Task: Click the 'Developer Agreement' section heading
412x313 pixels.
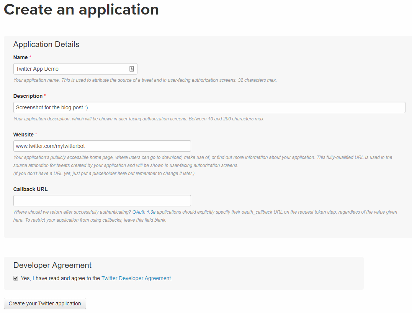Action: (x=52, y=265)
